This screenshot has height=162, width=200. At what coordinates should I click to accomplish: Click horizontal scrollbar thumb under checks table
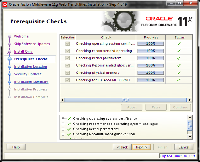tap(126, 100)
